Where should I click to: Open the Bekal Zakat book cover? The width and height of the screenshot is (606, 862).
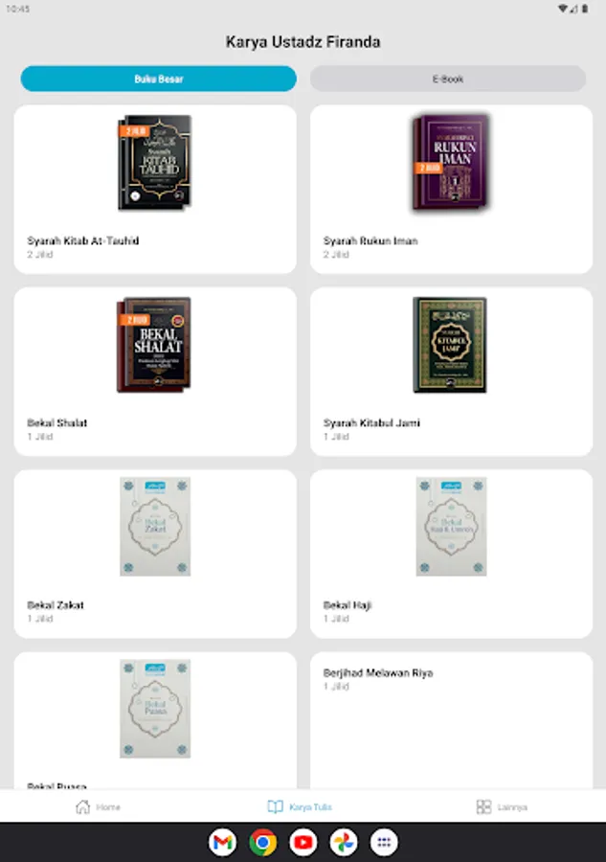pyautogui.click(x=155, y=527)
